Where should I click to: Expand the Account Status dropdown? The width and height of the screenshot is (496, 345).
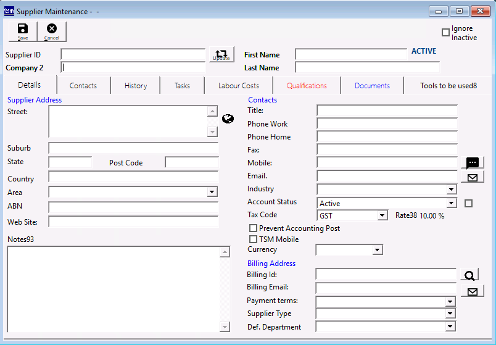[451, 203]
